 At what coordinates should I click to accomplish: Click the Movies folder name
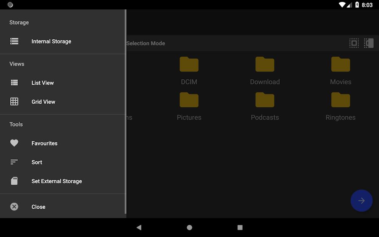click(x=340, y=82)
